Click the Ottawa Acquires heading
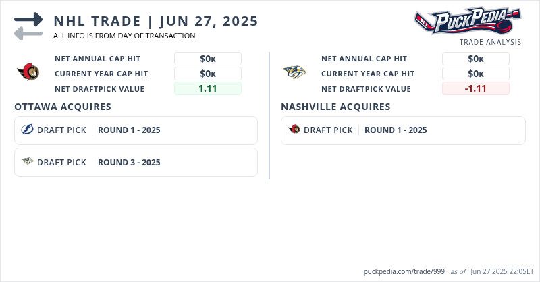 [63, 107]
